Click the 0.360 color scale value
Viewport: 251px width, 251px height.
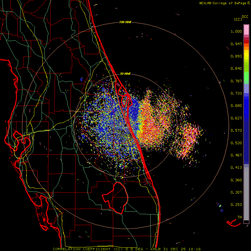pyautogui.click(x=236, y=180)
